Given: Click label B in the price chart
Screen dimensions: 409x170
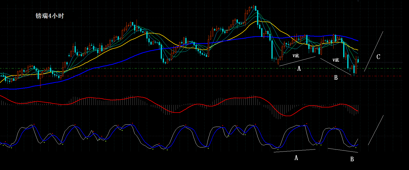Looking at the screenshot, I should tap(336, 77).
